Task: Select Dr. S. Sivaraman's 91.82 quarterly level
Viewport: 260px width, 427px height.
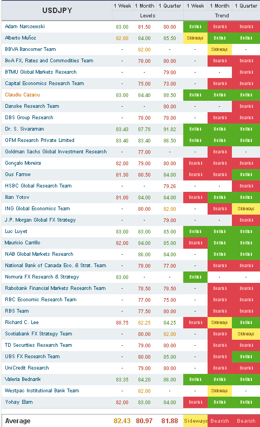Action: (170, 130)
